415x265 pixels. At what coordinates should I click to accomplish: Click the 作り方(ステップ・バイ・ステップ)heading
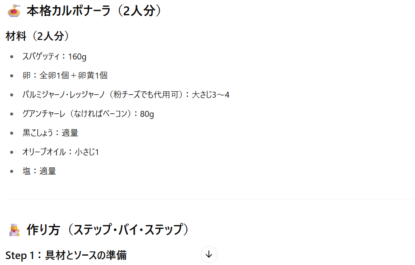(x=107, y=229)
